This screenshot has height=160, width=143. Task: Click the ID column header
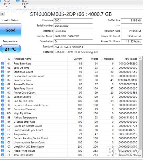(9, 59)
